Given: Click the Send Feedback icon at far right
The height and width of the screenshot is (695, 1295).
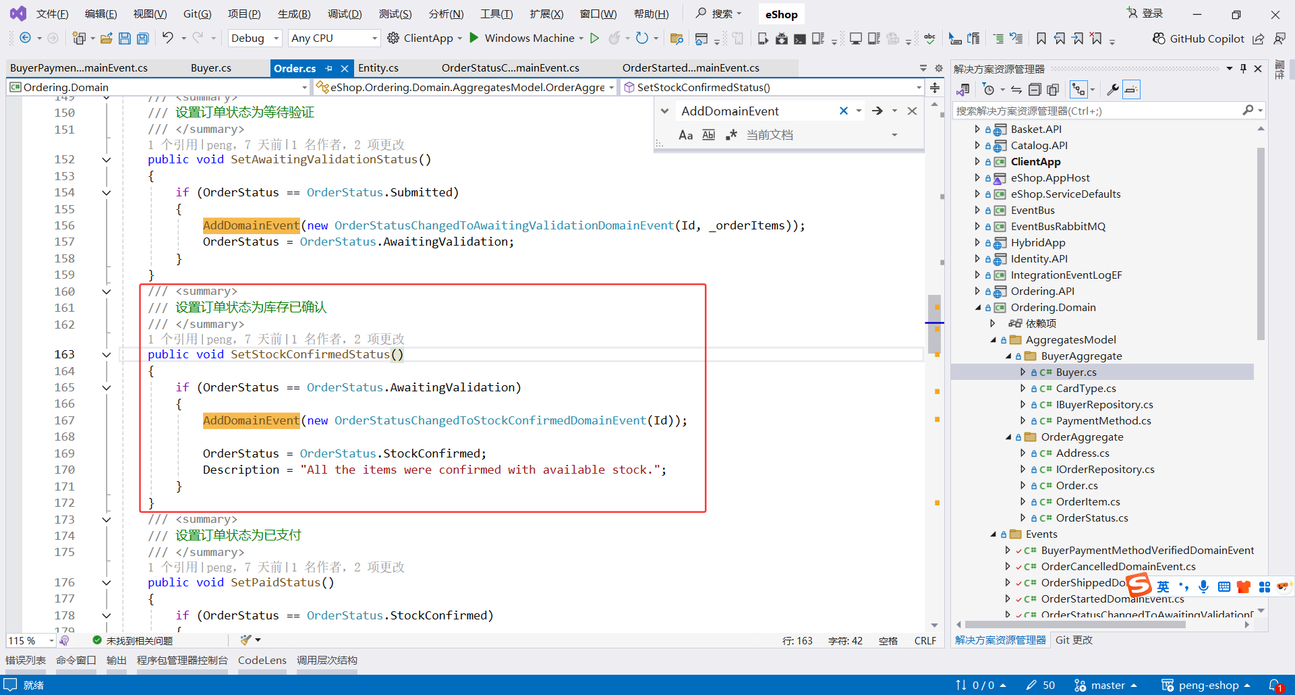Looking at the screenshot, I should point(1279,38).
